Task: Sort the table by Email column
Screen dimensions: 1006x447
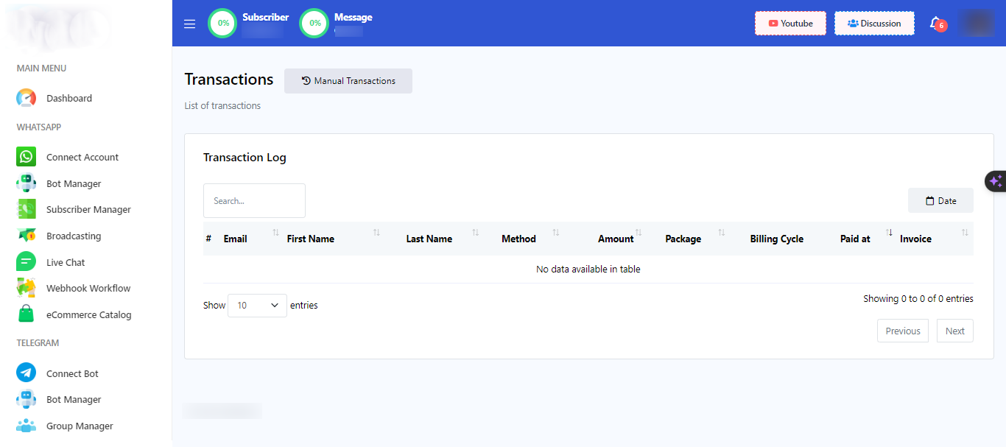Action: click(236, 239)
